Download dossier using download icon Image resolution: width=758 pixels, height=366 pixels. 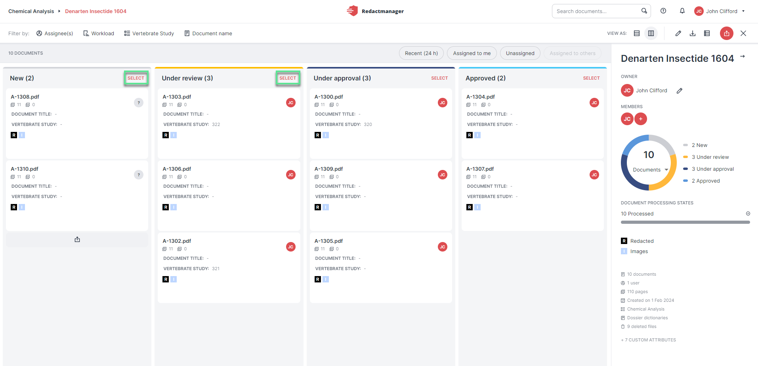point(693,33)
